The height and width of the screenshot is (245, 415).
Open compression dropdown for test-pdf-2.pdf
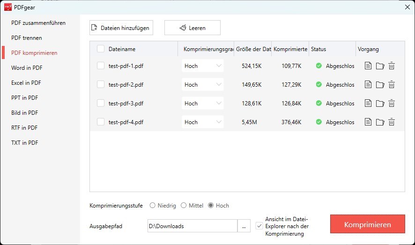click(202, 84)
